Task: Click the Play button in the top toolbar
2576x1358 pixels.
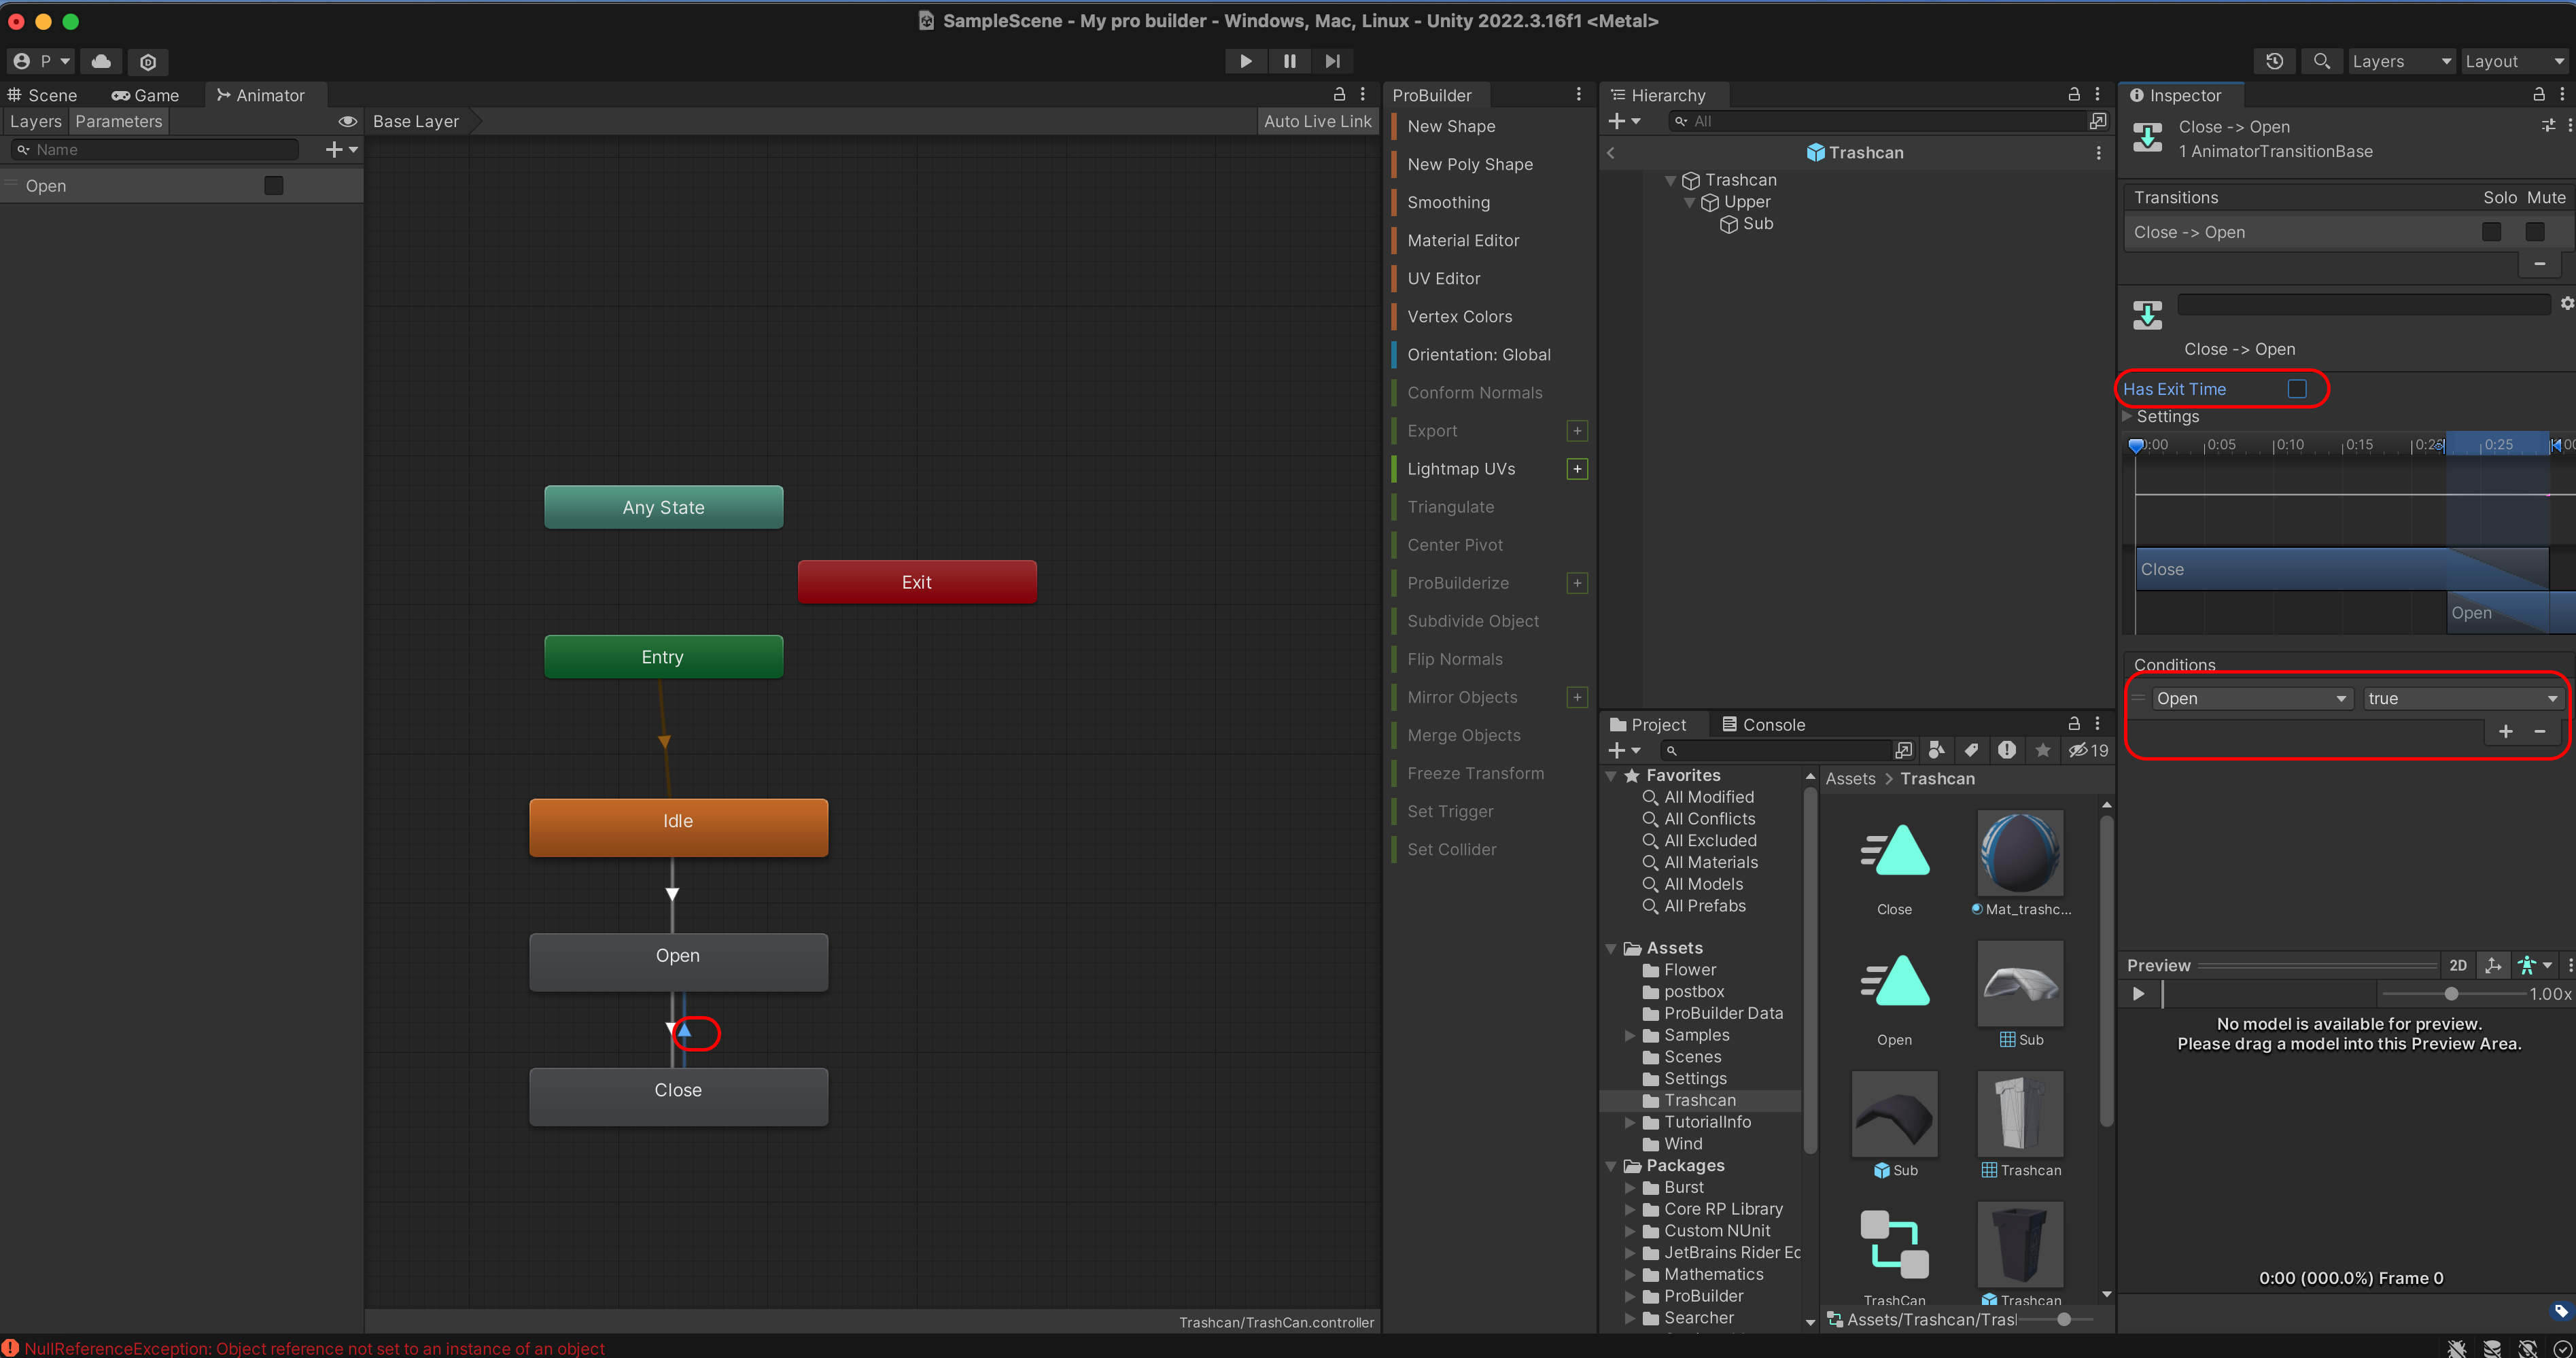Action: click(1245, 61)
